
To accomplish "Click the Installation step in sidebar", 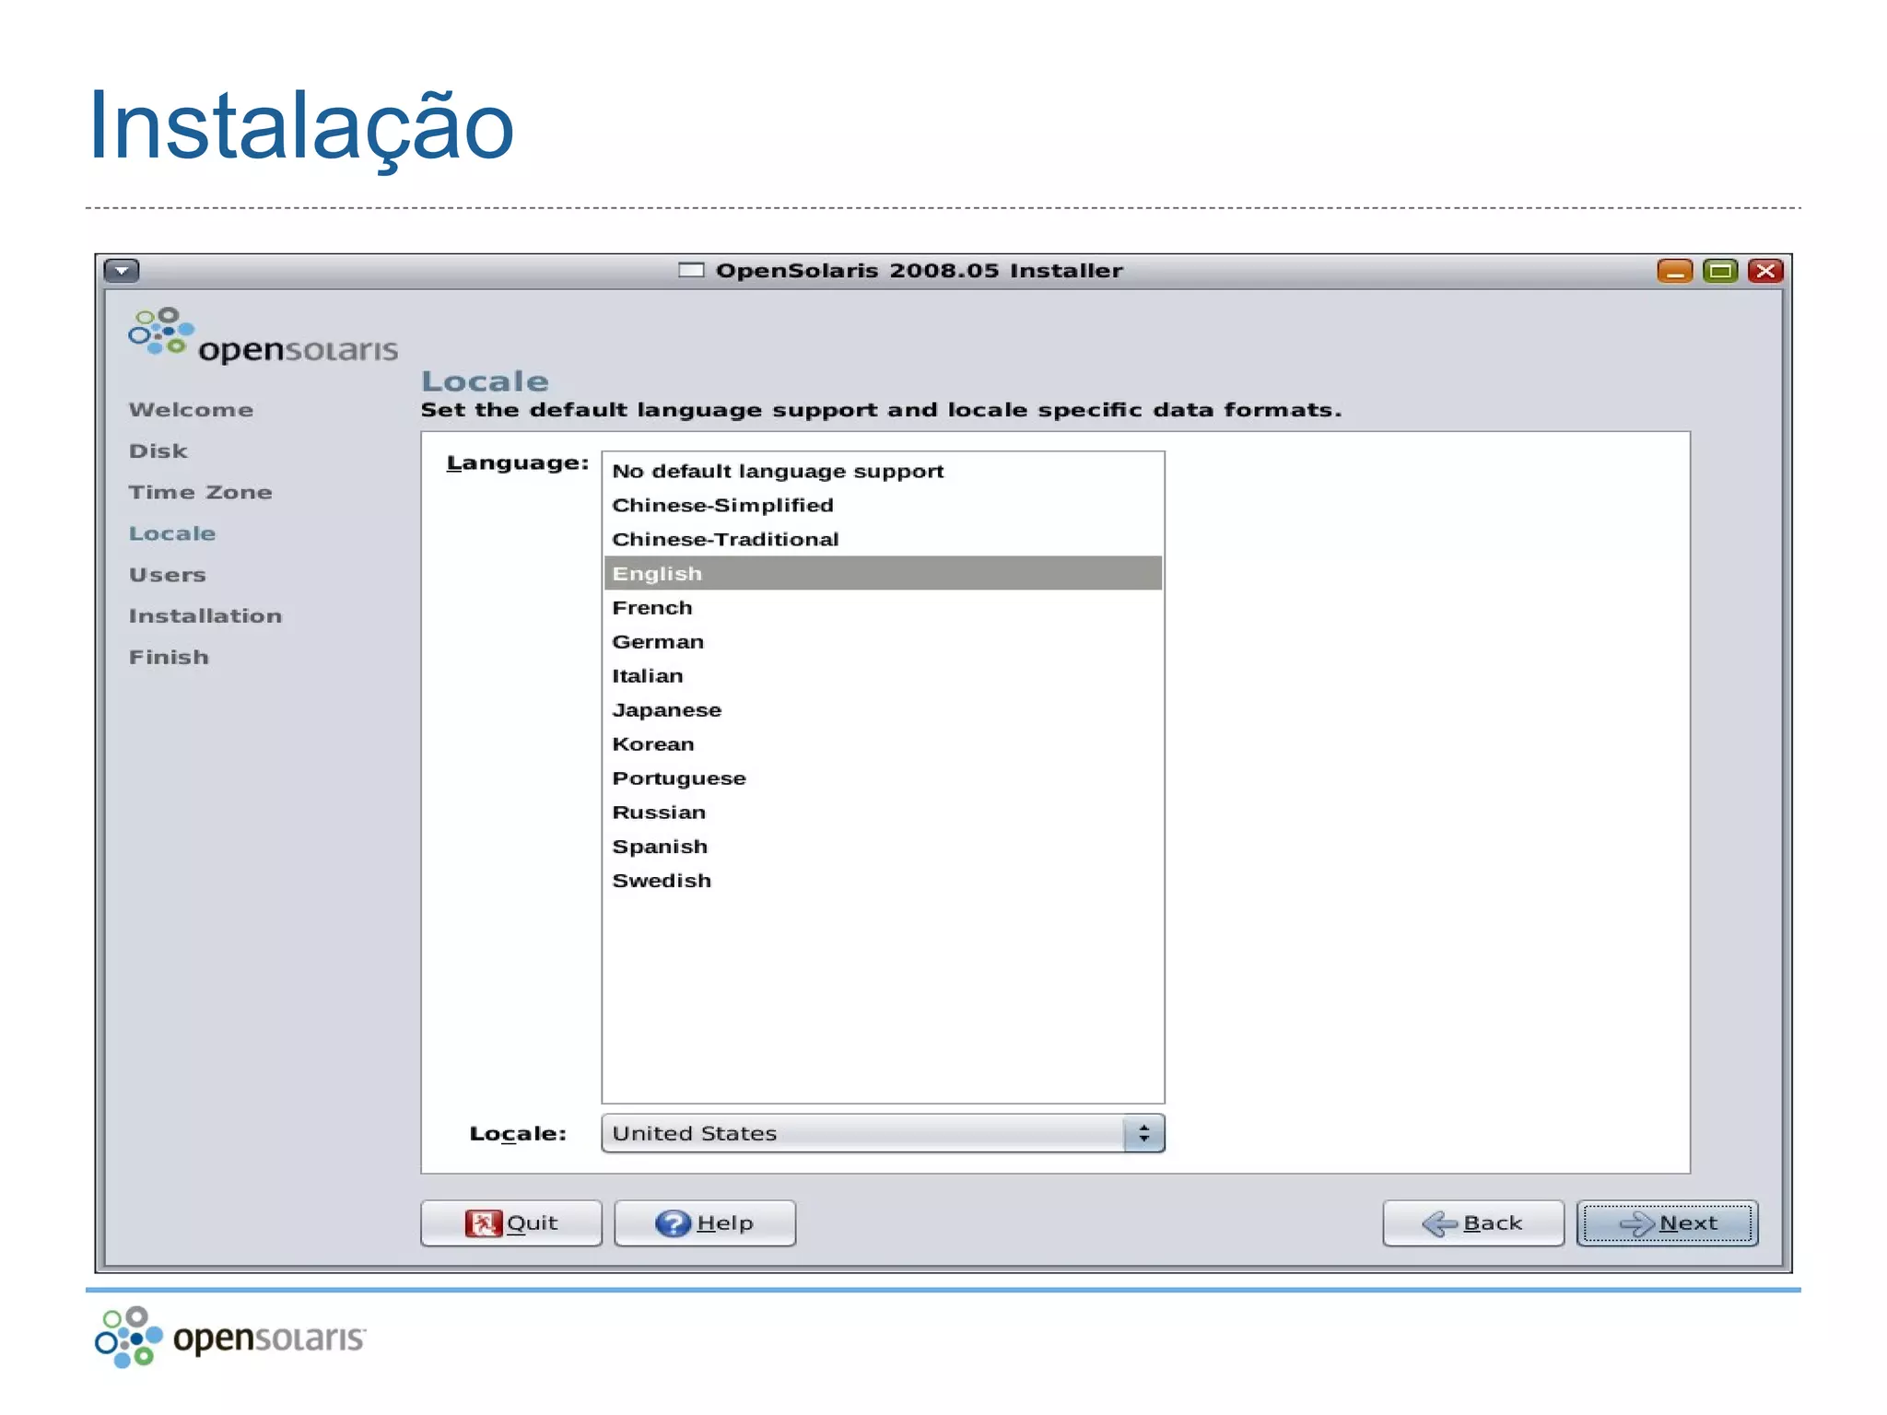I will pos(205,615).
